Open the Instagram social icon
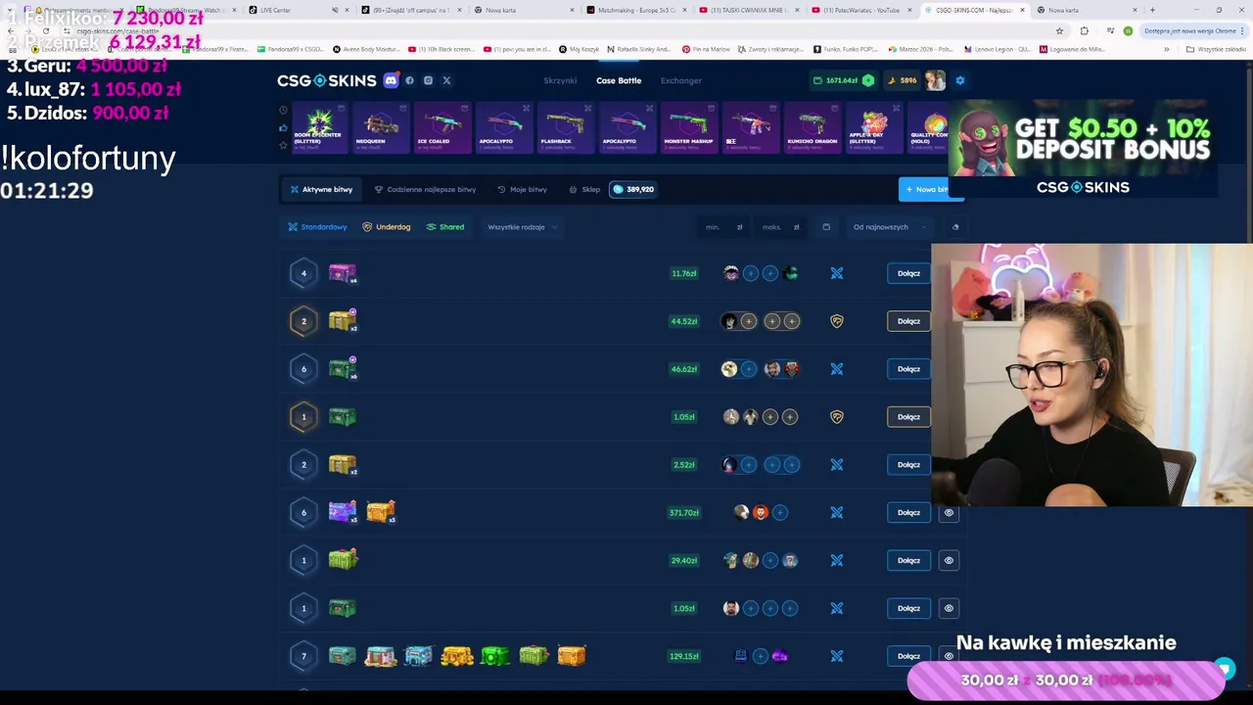 (428, 80)
